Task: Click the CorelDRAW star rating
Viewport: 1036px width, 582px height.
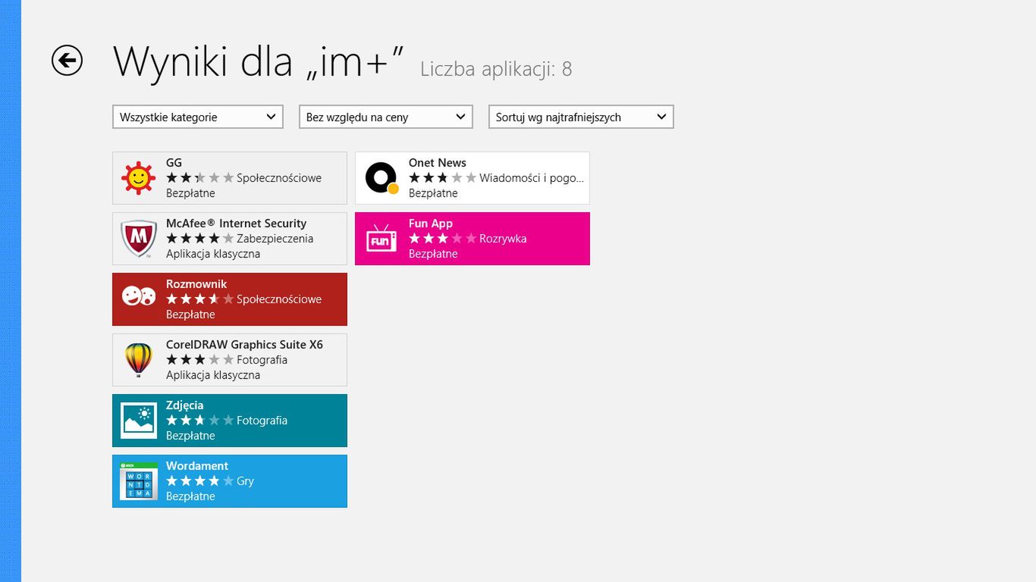Action: pyautogui.click(x=200, y=360)
